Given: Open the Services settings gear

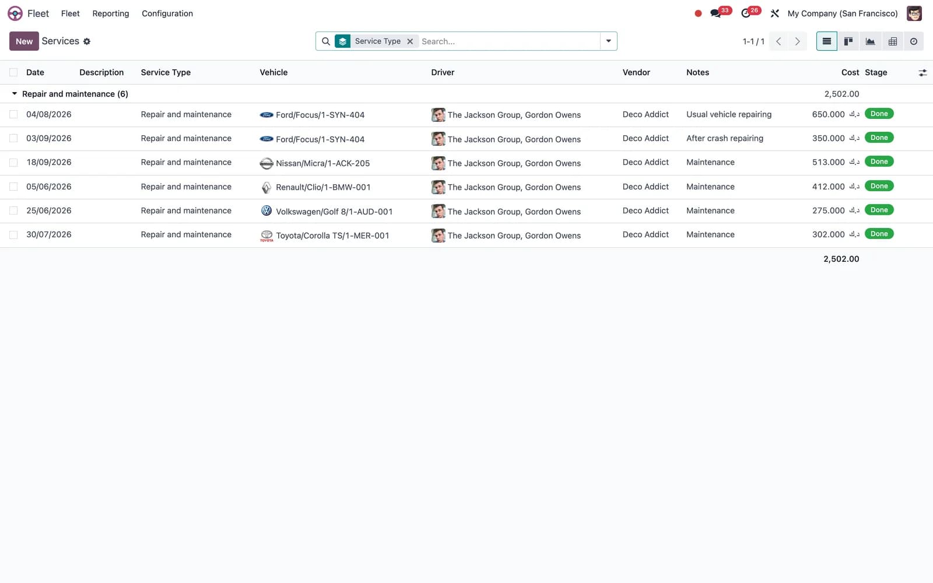Looking at the screenshot, I should coord(87,41).
